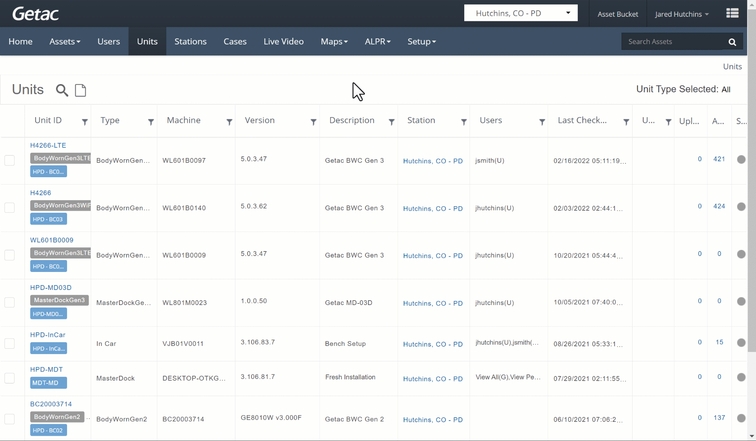Click status dot for HPD-InCar row
The height and width of the screenshot is (441, 756).
tap(741, 343)
